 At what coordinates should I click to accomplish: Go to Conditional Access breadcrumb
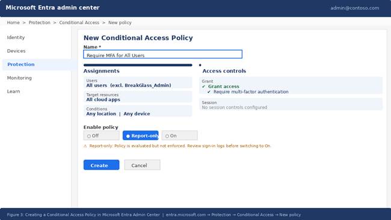(x=79, y=23)
